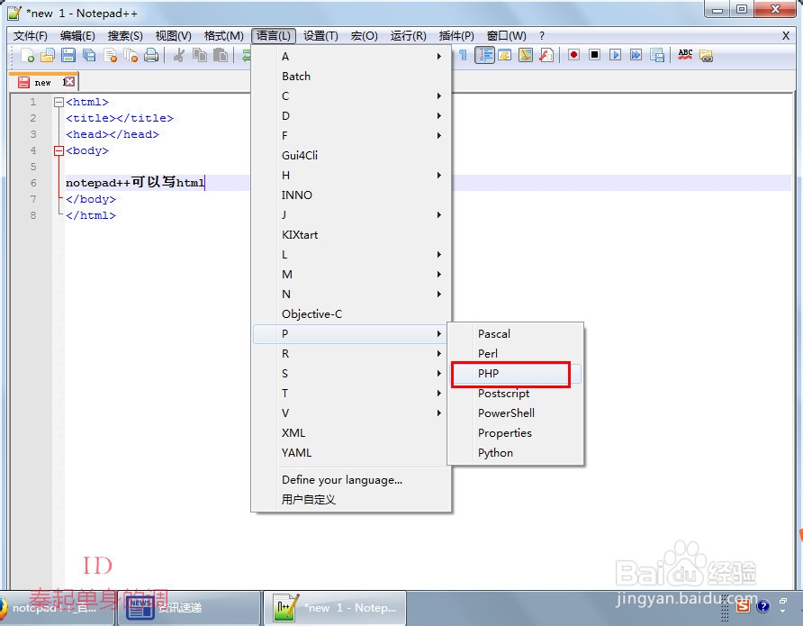The image size is (803, 626).
Task: Click the Paste toolbar icon
Action: pyautogui.click(x=221, y=55)
